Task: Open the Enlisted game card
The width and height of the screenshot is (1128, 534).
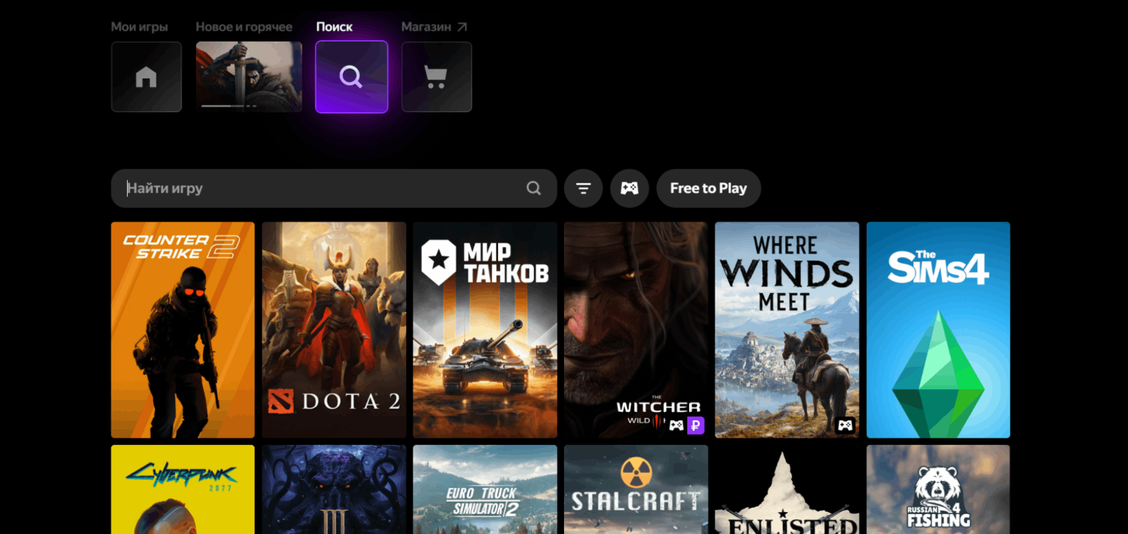Action: tap(787, 490)
